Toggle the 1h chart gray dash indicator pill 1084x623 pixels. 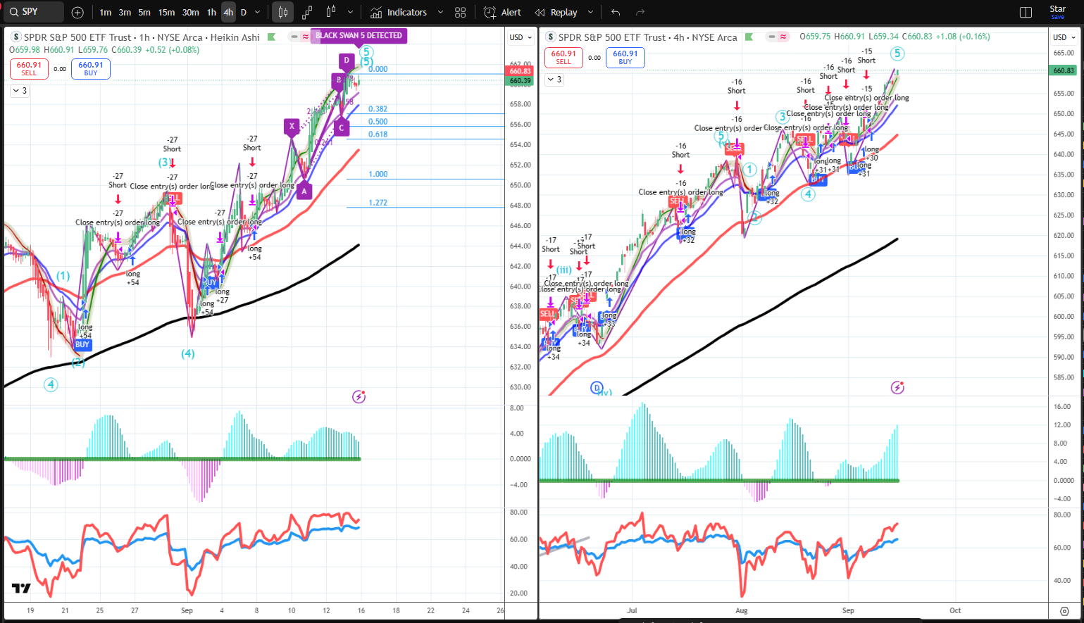pyautogui.click(x=294, y=37)
